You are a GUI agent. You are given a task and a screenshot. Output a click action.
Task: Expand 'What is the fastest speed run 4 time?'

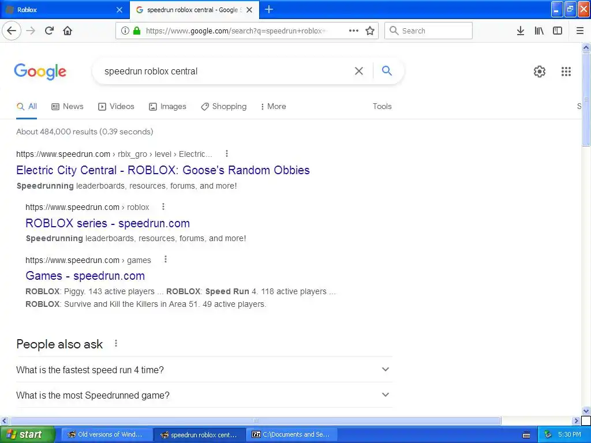point(204,370)
